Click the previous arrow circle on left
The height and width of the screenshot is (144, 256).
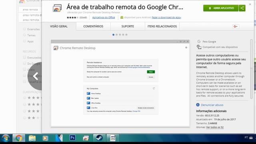[x=35, y=76]
